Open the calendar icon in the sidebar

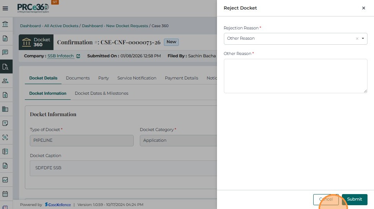(x=5, y=194)
